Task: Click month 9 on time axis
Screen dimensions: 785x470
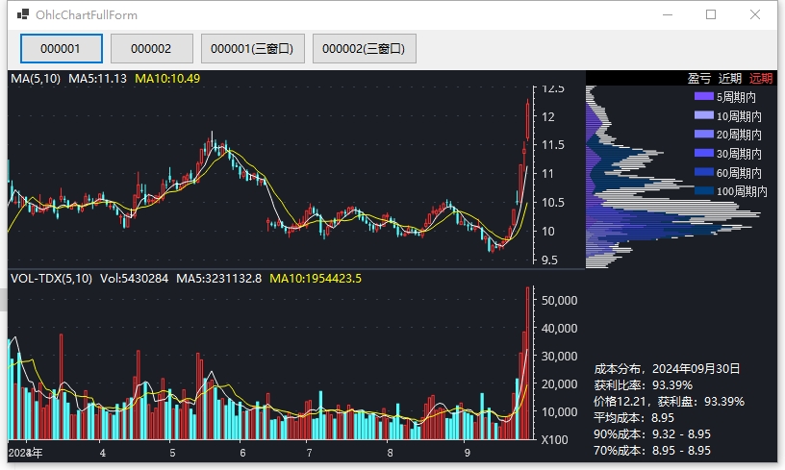Action: [x=468, y=453]
